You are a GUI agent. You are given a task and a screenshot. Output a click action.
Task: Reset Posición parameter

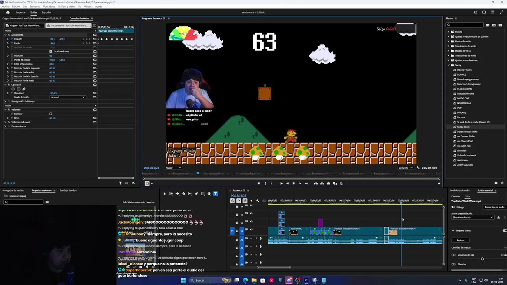click(95, 39)
